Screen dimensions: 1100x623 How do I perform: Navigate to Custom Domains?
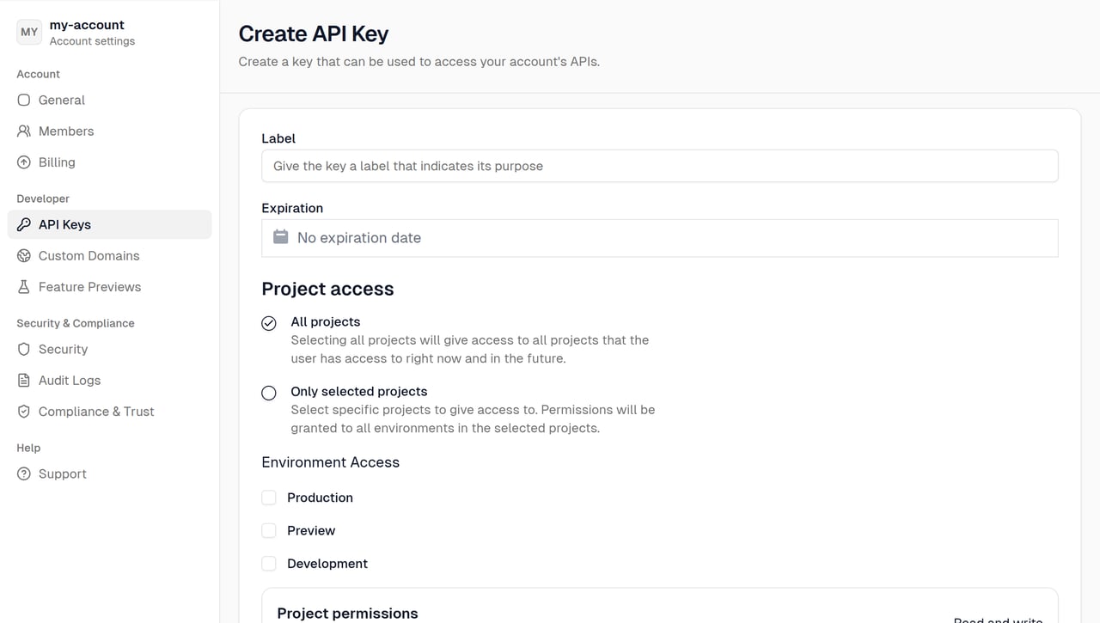point(109,255)
